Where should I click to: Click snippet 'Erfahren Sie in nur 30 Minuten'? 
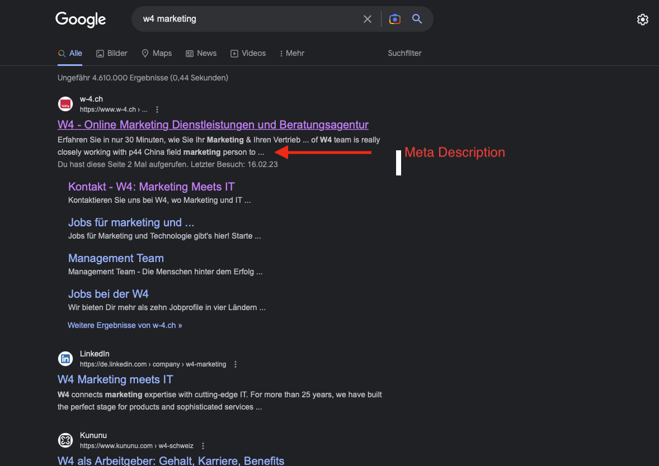219,146
